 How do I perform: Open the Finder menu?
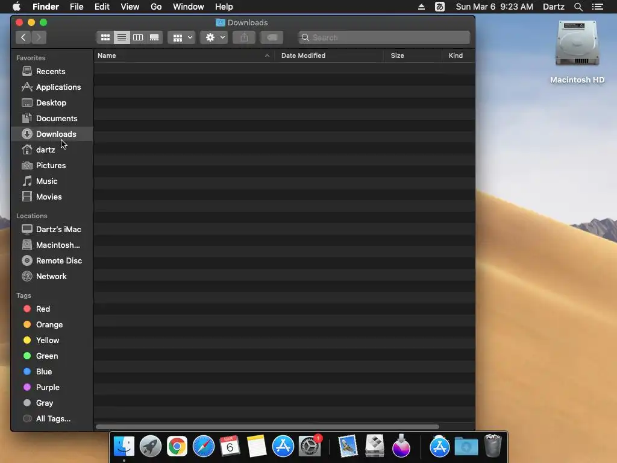click(x=46, y=7)
